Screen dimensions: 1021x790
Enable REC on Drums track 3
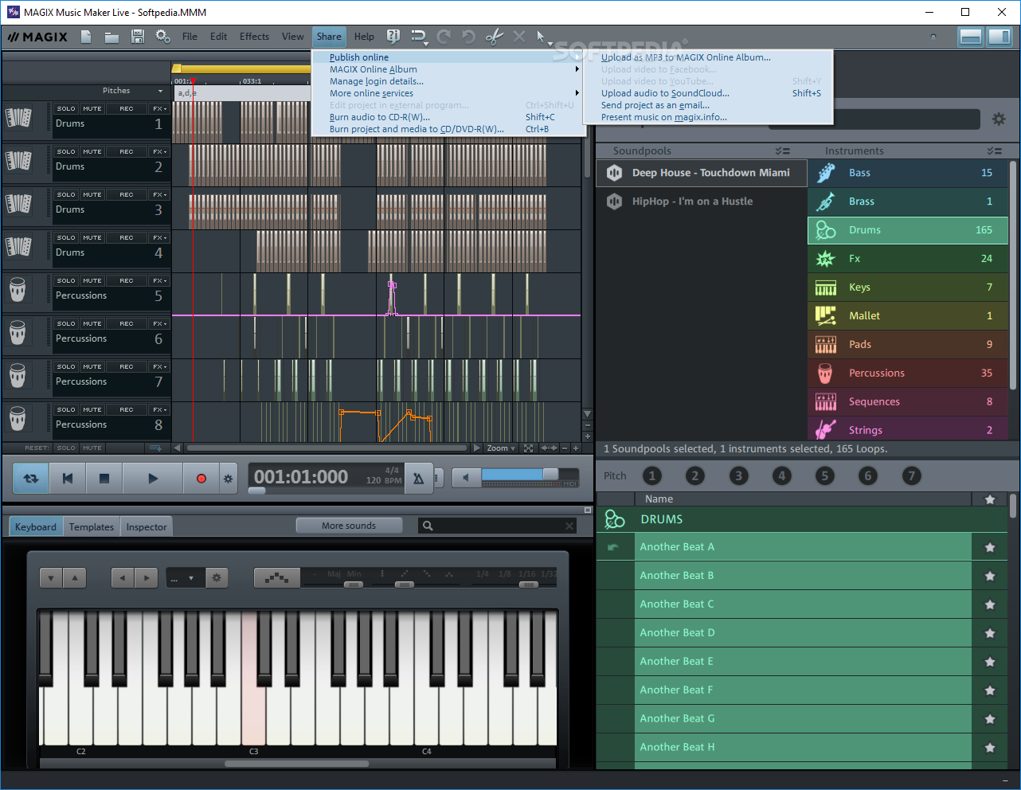point(127,195)
